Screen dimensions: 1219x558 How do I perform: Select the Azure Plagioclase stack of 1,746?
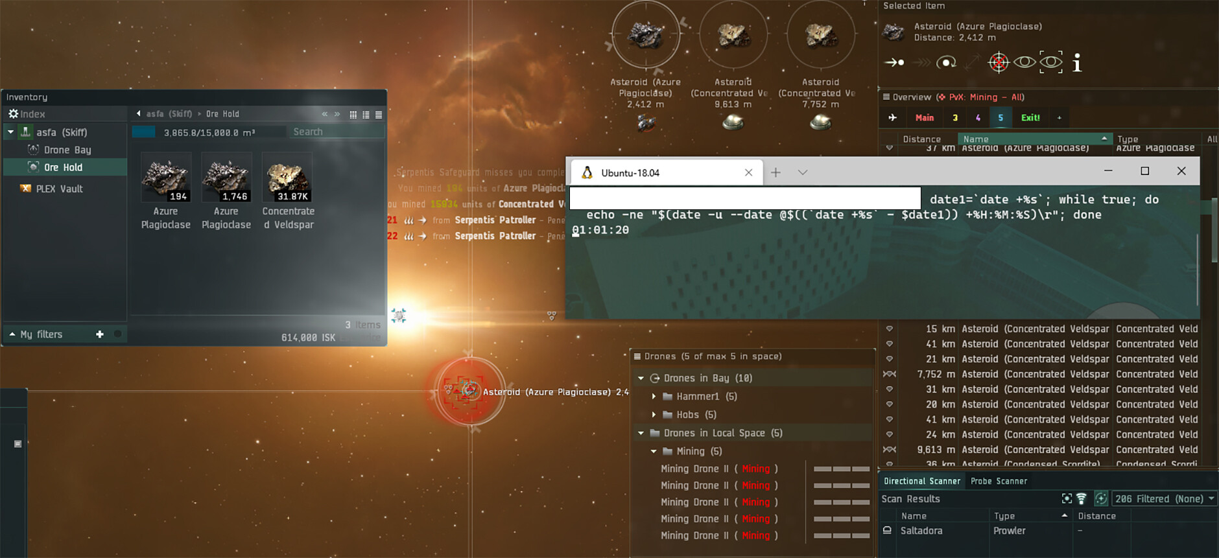(x=226, y=191)
